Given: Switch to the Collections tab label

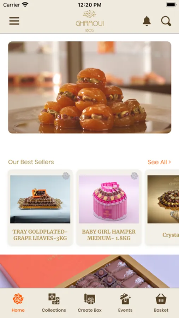Looking at the screenshot, I should [x=54, y=310].
